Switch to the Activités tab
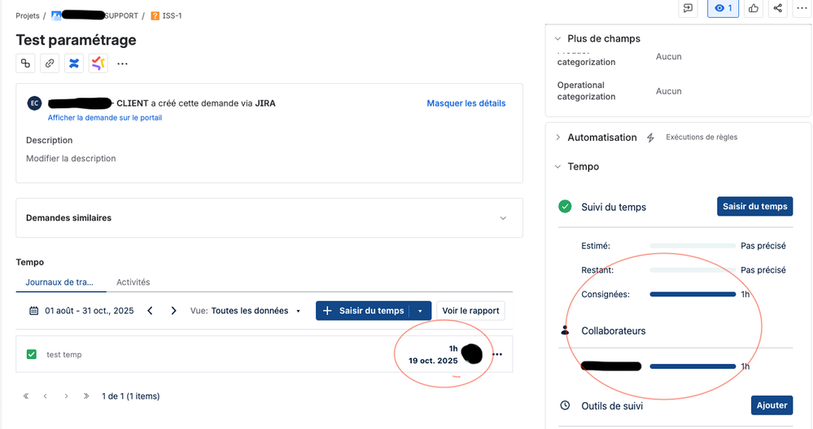 (x=133, y=282)
